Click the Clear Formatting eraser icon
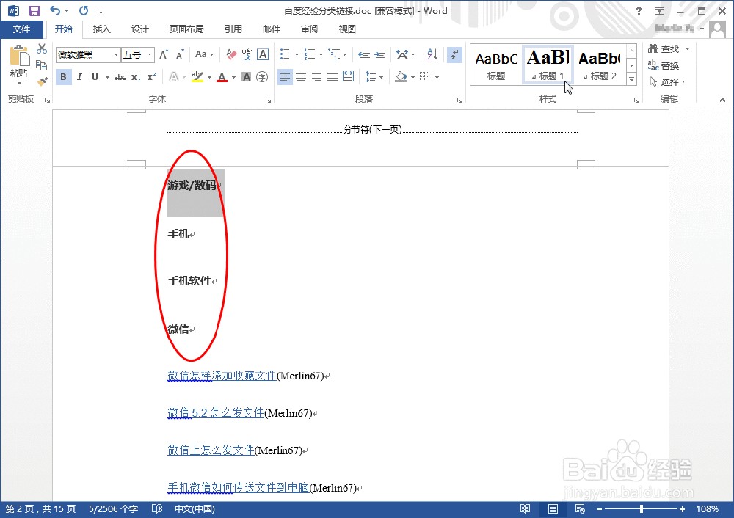Image resolution: width=734 pixels, height=518 pixels. click(231, 54)
